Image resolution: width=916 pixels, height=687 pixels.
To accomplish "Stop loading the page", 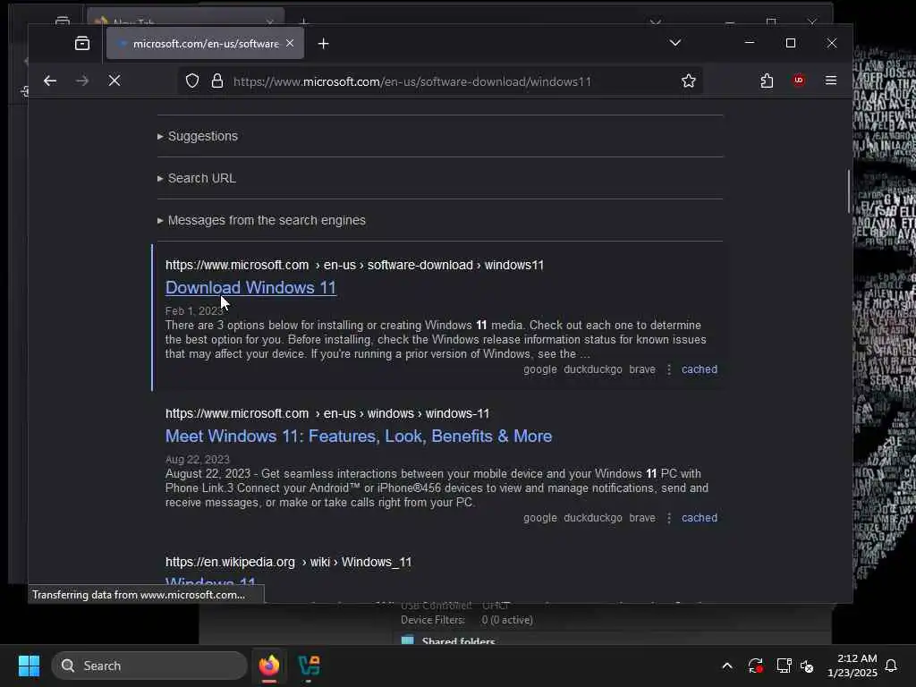I will point(114,81).
